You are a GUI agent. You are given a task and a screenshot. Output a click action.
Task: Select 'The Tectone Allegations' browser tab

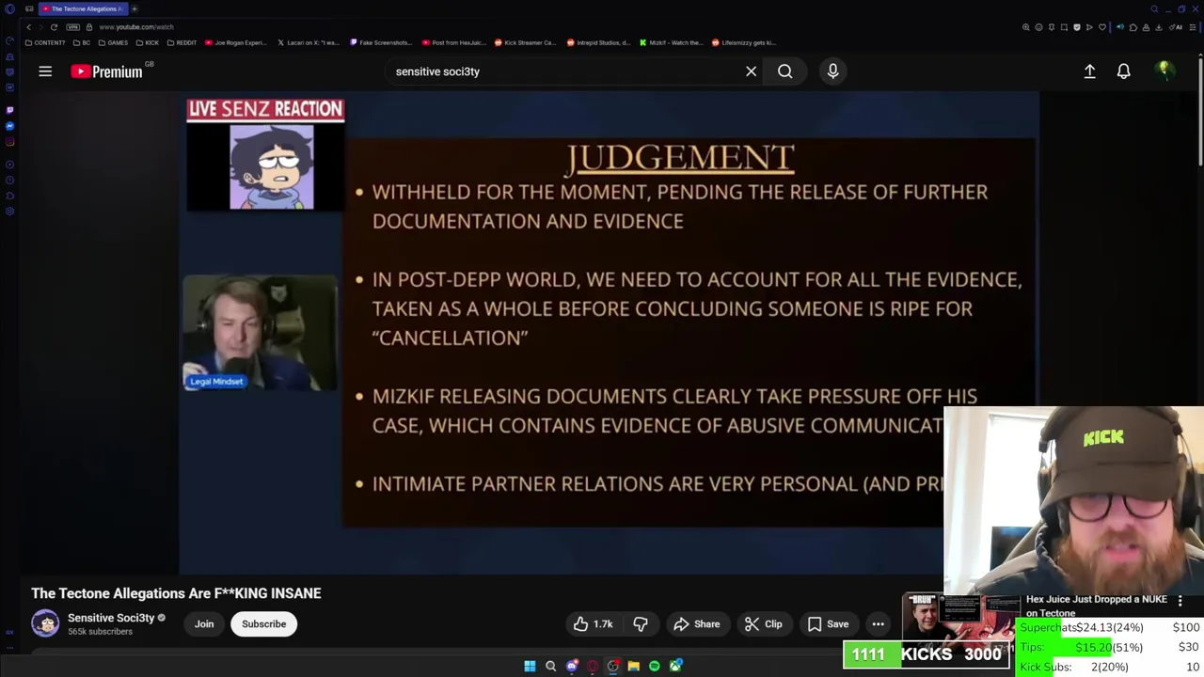point(84,9)
